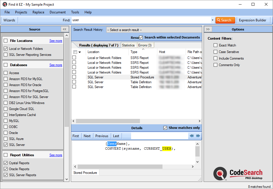This screenshot has width=273, height=189.
Task: Click the yellow highlighted USER match
Action: [x=167, y=149]
